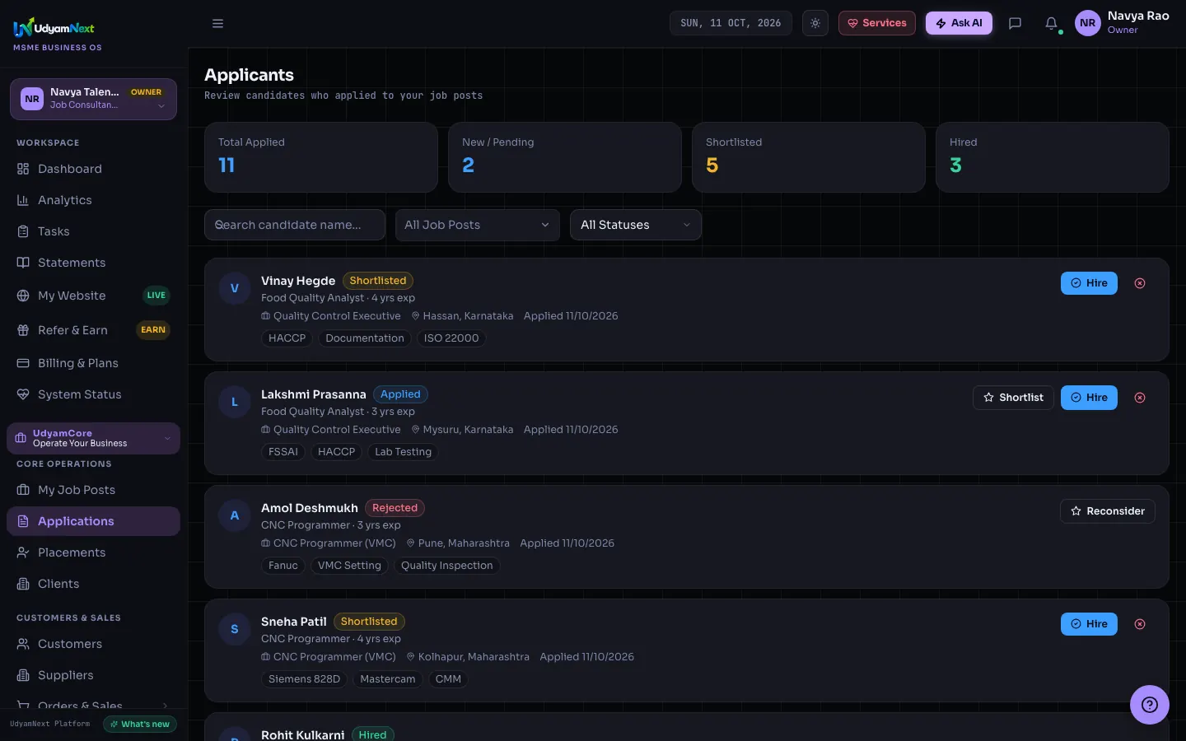Toggle the light/dark theme sun icon
This screenshot has height=741, width=1186.
[x=815, y=23]
